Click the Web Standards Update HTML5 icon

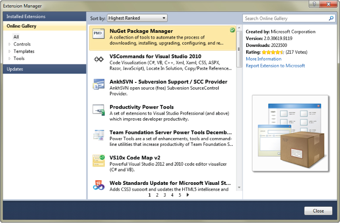pyautogui.click(x=99, y=185)
